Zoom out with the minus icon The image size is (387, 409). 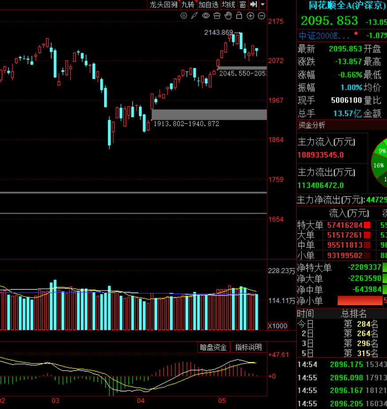262,16
